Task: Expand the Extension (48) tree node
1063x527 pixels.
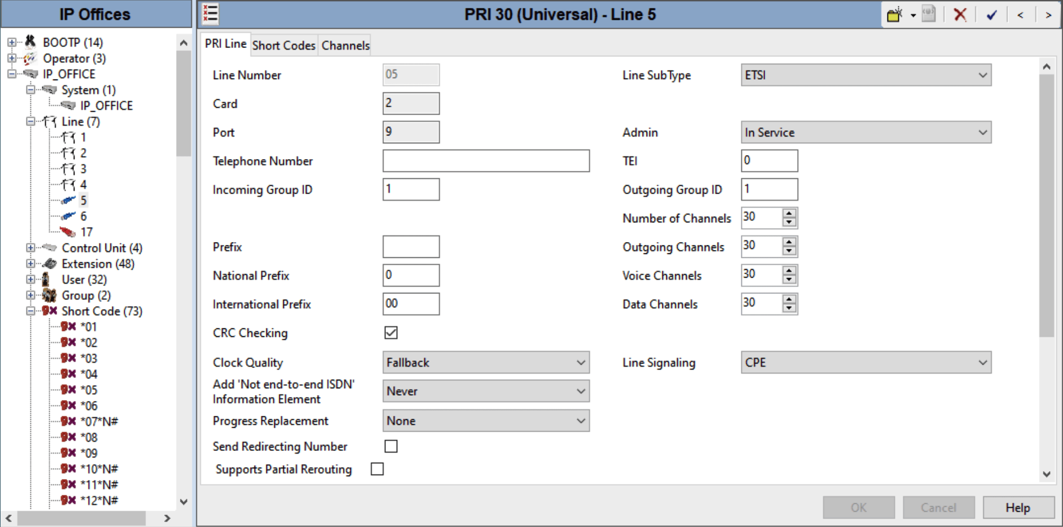Action: pyautogui.click(x=30, y=263)
